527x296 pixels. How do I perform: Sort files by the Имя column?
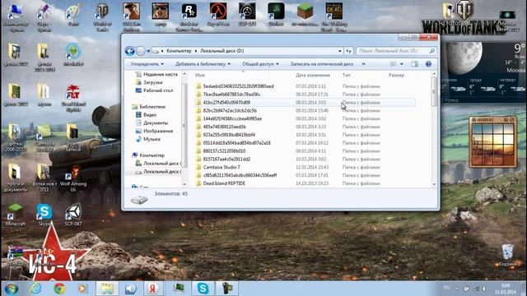point(199,75)
